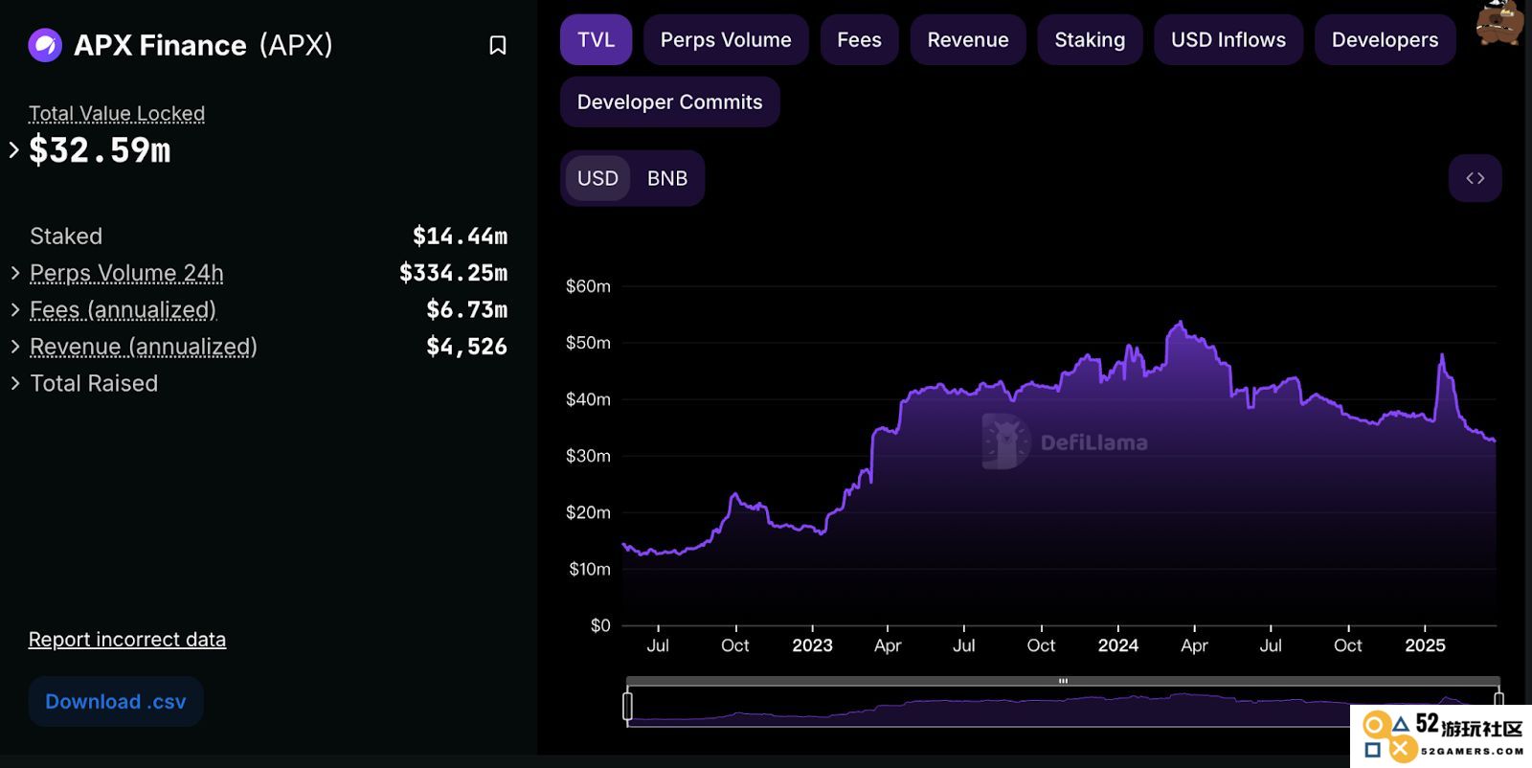Toggle the Developers chart metric
1532x768 pixels.
[x=1385, y=40]
